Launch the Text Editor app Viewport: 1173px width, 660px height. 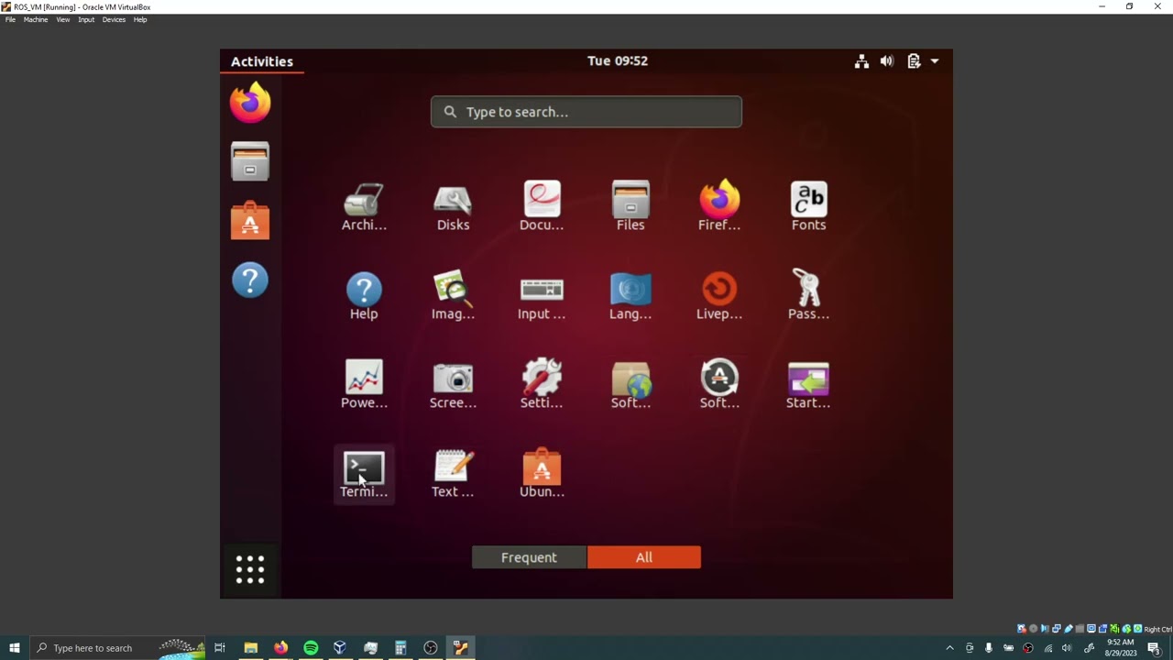point(453,475)
